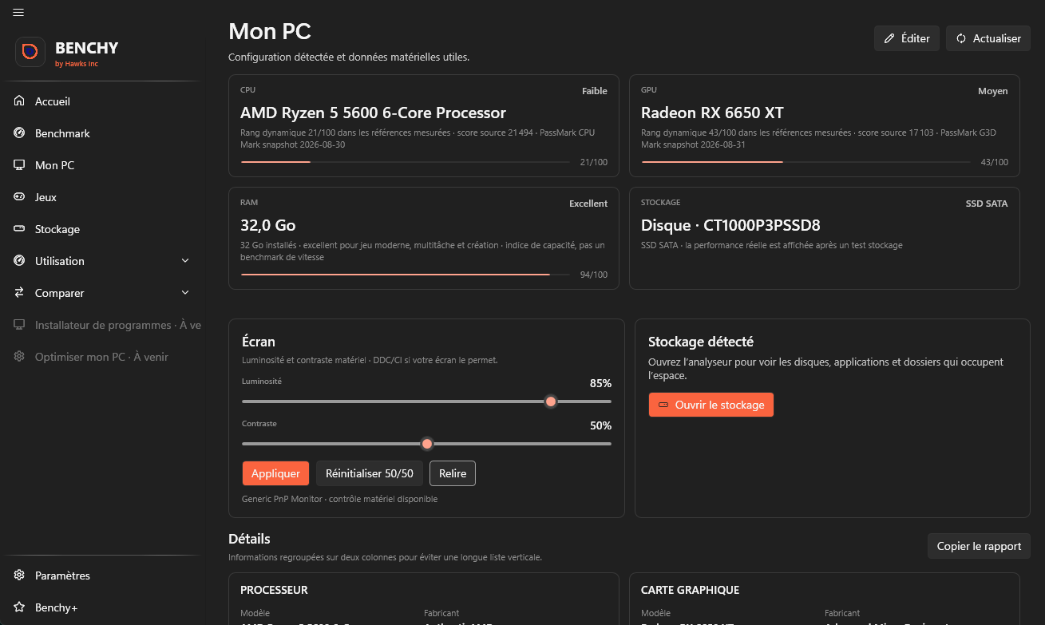
Task: Click the Generic PnP Monitor status text
Action: (x=339, y=499)
